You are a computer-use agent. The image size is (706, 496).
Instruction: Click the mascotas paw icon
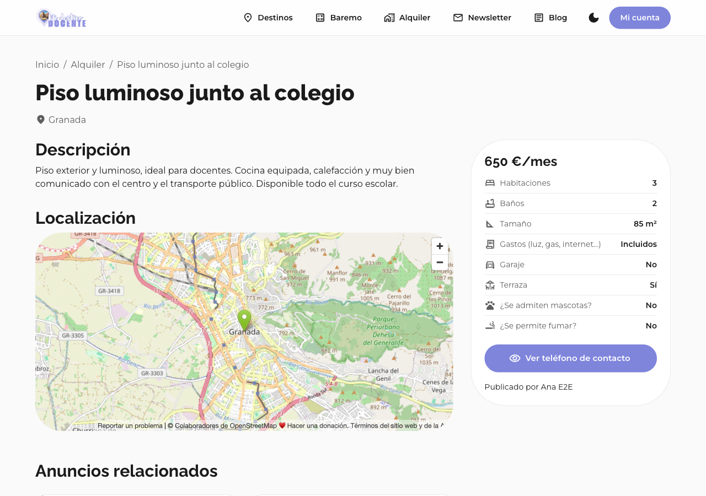tap(490, 305)
